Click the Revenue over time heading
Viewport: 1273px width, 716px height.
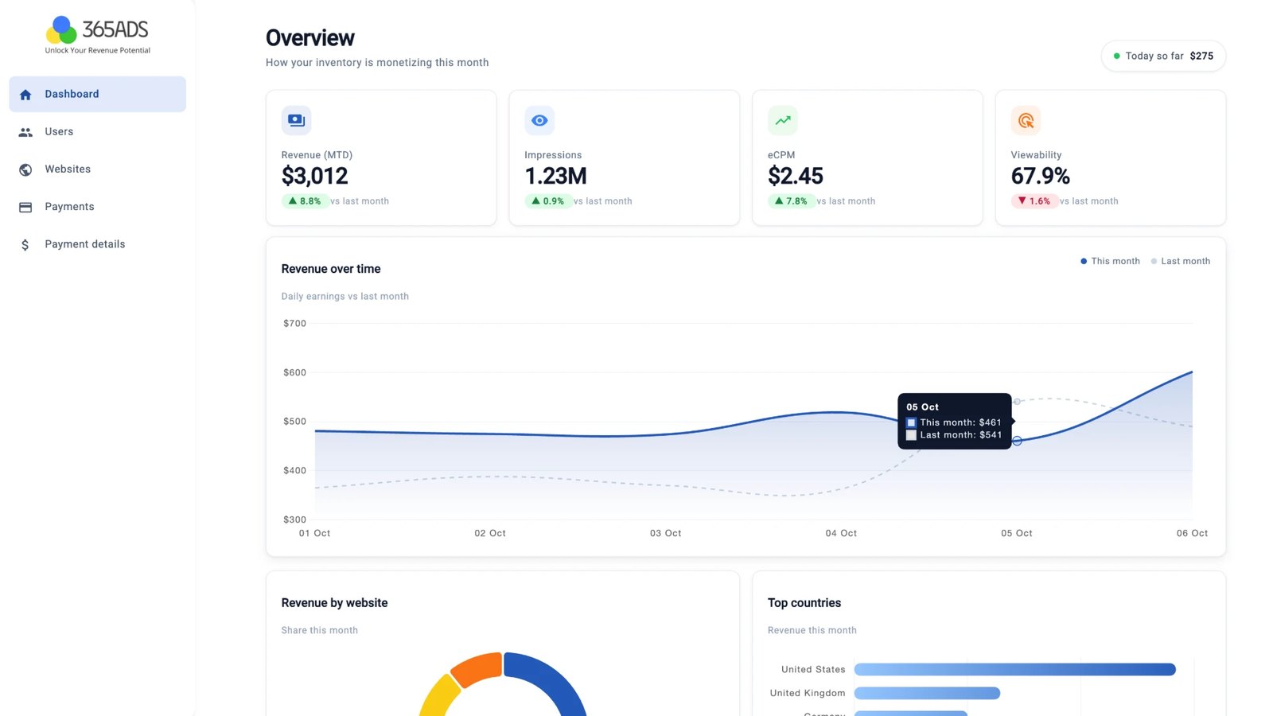coord(331,269)
